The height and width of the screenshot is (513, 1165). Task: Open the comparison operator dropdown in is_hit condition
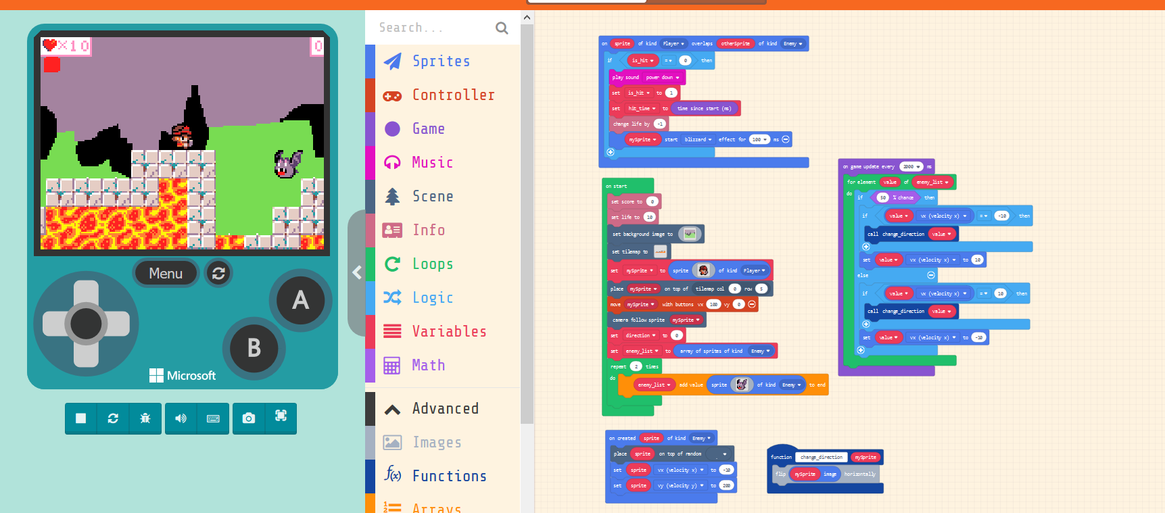coord(668,60)
